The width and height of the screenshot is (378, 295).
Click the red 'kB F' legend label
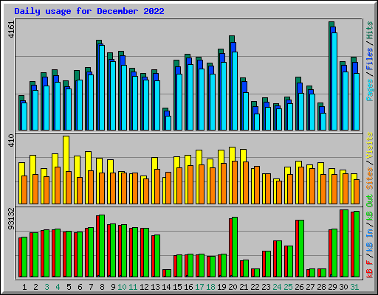(x=369, y=269)
